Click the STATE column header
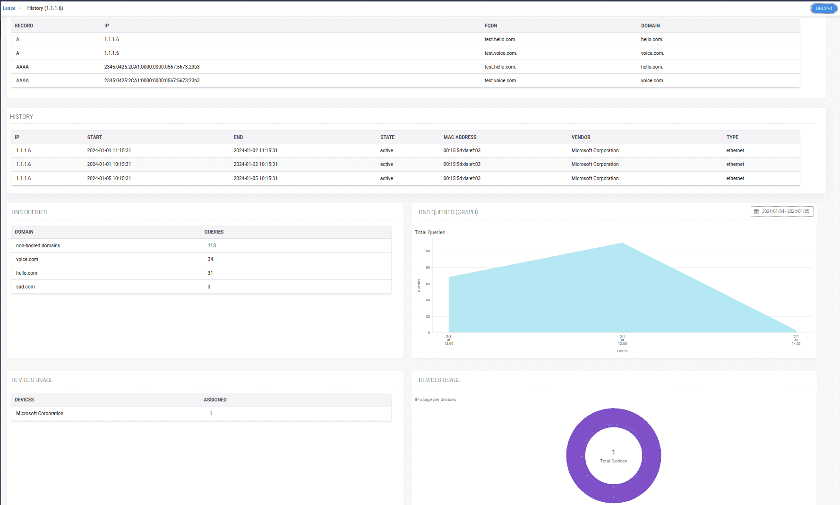840x505 pixels. (x=387, y=137)
